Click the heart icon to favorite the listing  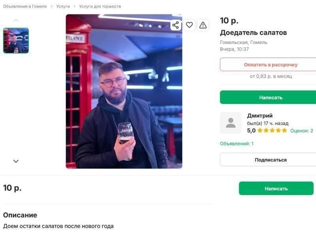(189, 24)
